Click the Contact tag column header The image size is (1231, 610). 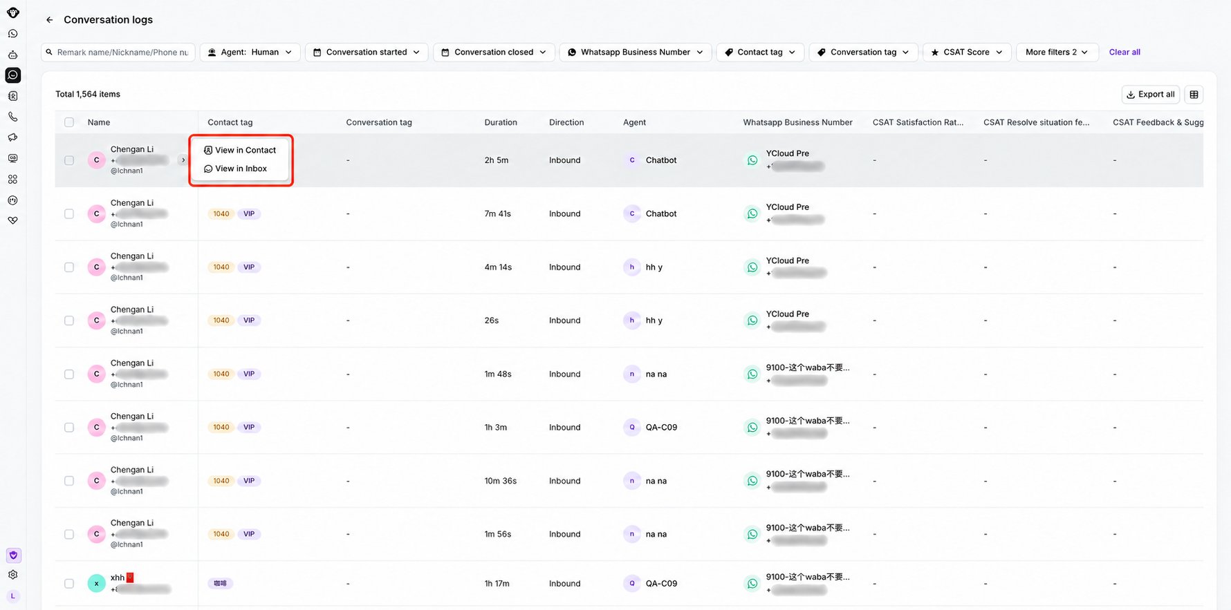pos(230,122)
